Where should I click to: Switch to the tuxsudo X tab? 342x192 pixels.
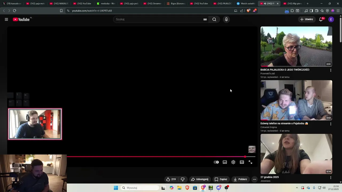click(x=12, y=3)
